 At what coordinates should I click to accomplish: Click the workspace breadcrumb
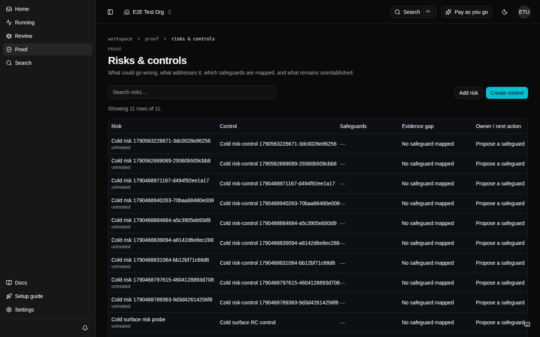(120, 39)
